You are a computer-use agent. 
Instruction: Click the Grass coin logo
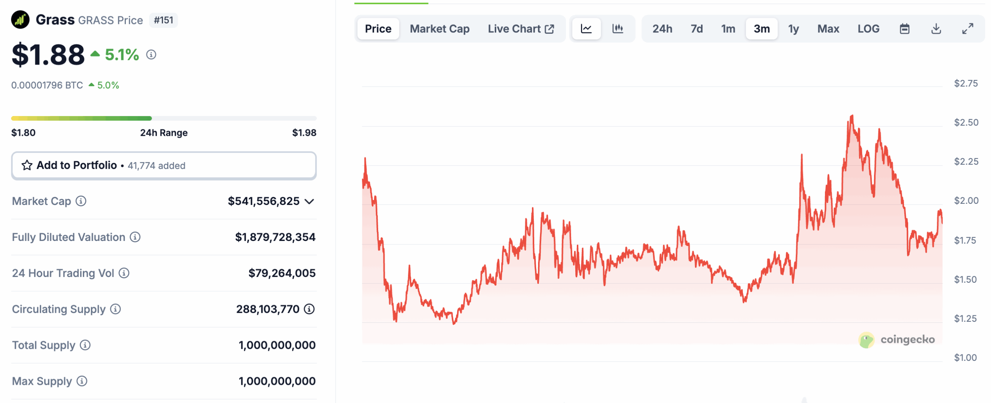pos(21,19)
